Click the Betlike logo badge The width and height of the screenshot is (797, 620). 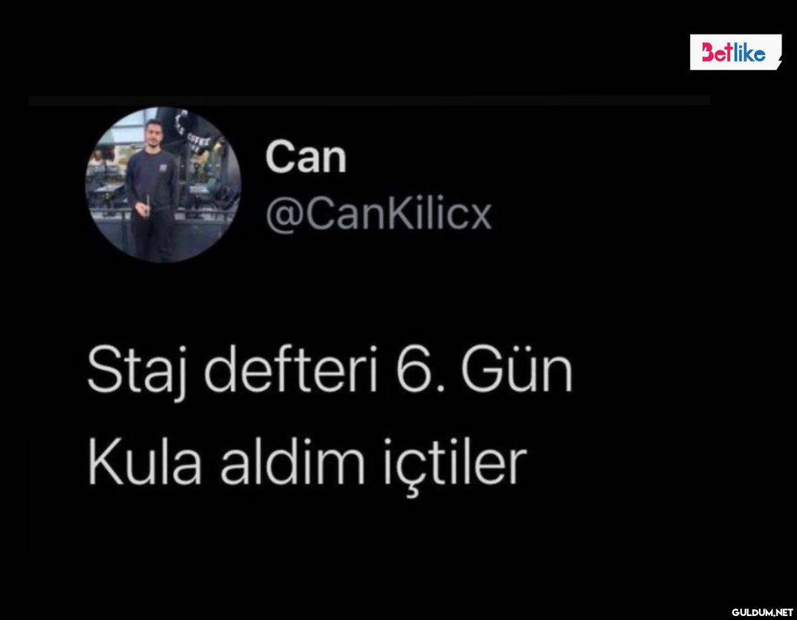click(x=736, y=52)
